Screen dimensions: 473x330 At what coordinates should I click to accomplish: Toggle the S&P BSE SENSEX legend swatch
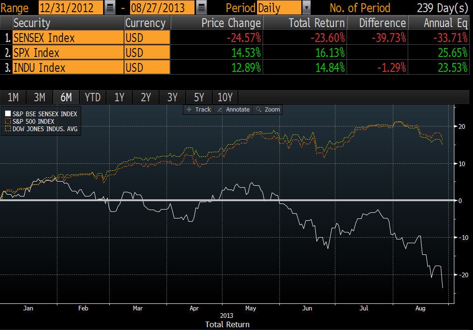coord(8,113)
